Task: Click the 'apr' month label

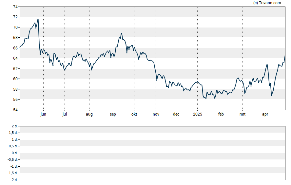Action: coord(265,115)
